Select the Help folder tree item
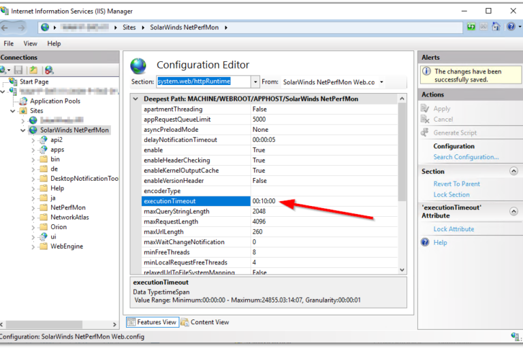 (57, 188)
